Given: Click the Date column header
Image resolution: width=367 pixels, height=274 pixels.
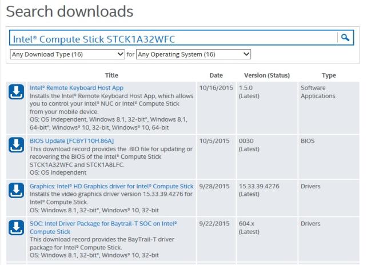Looking at the screenshot, I should click(216, 75).
